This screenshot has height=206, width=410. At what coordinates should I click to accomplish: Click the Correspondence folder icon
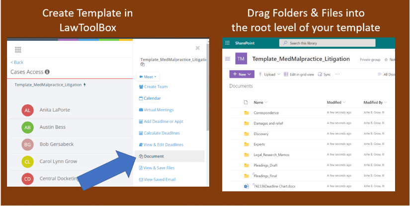coord(246,113)
